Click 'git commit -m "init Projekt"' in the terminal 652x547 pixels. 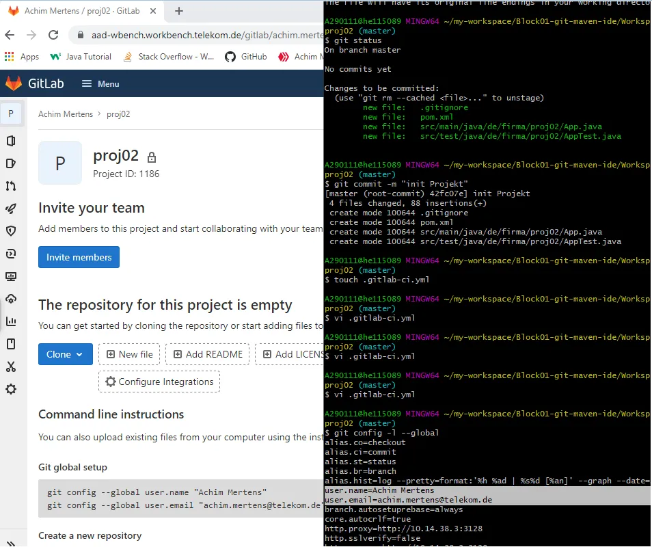click(401, 184)
